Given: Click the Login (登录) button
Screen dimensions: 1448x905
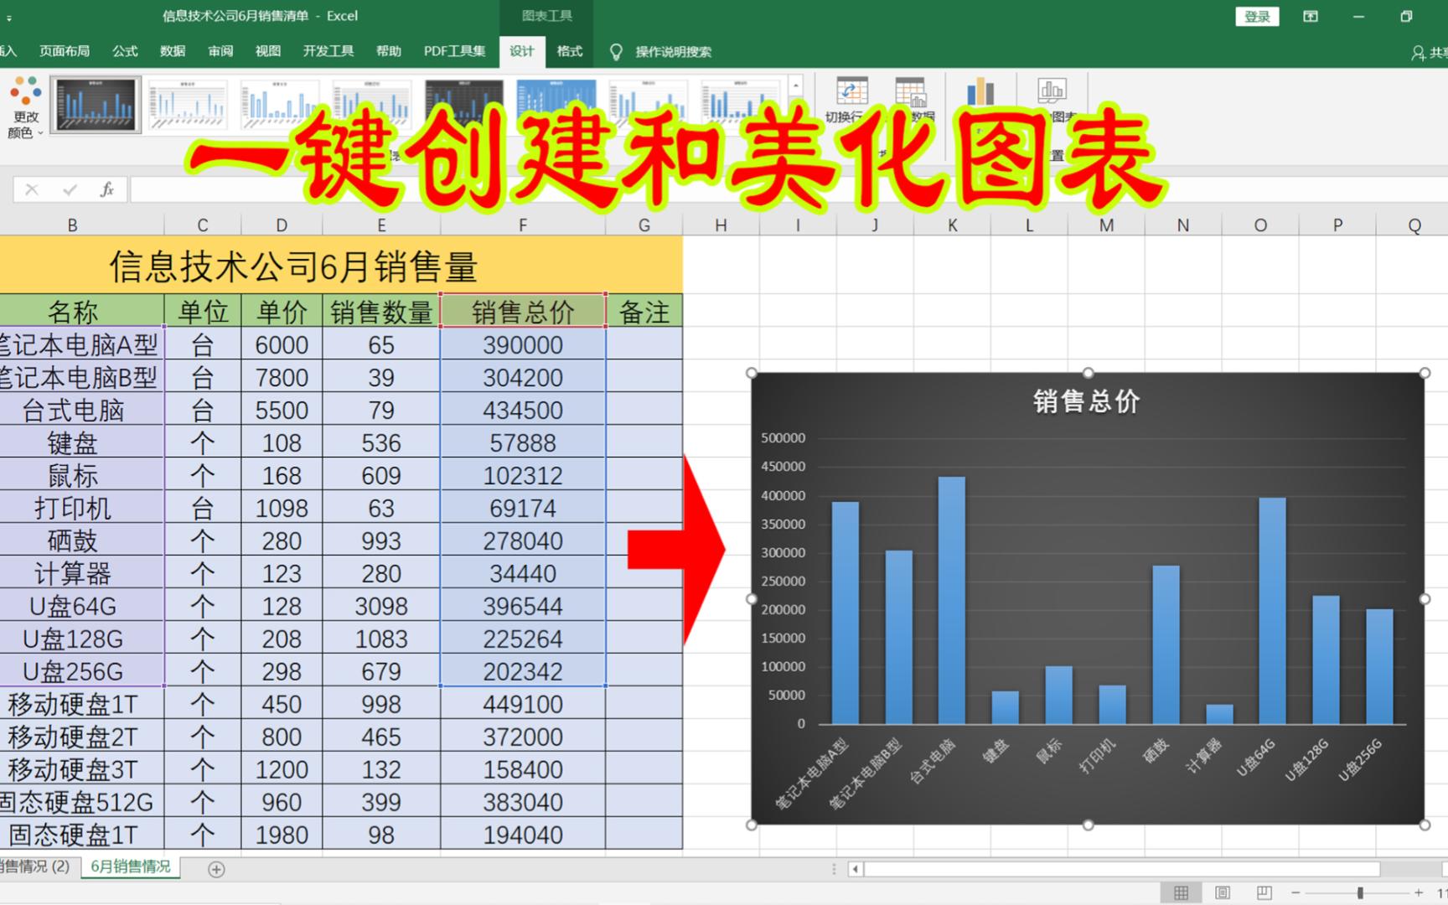Looking at the screenshot, I should [x=1257, y=16].
